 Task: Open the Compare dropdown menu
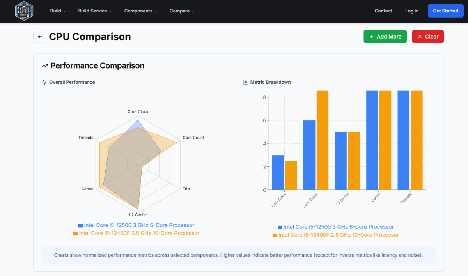pos(182,11)
